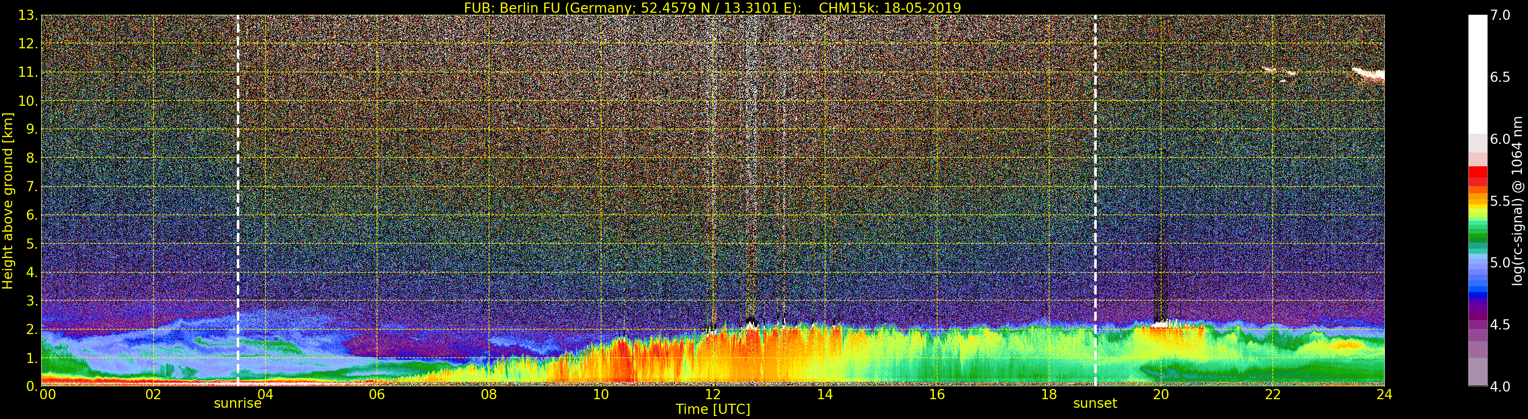Click the '7.0' colorbar tick label
The height and width of the screenshot is (419, 1528).
[x=1500, y=15]
